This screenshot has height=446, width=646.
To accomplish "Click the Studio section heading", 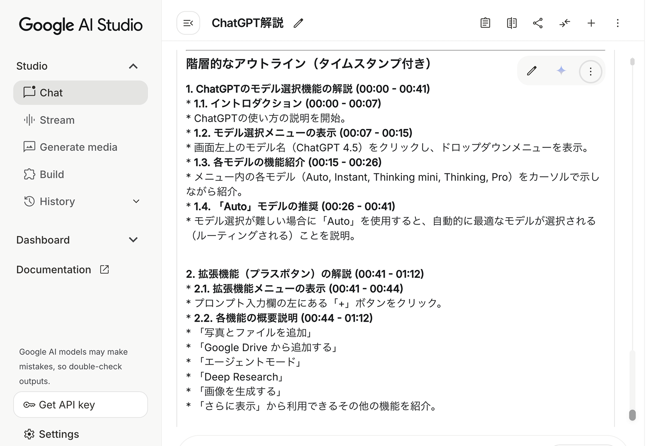I will [32, 66].
